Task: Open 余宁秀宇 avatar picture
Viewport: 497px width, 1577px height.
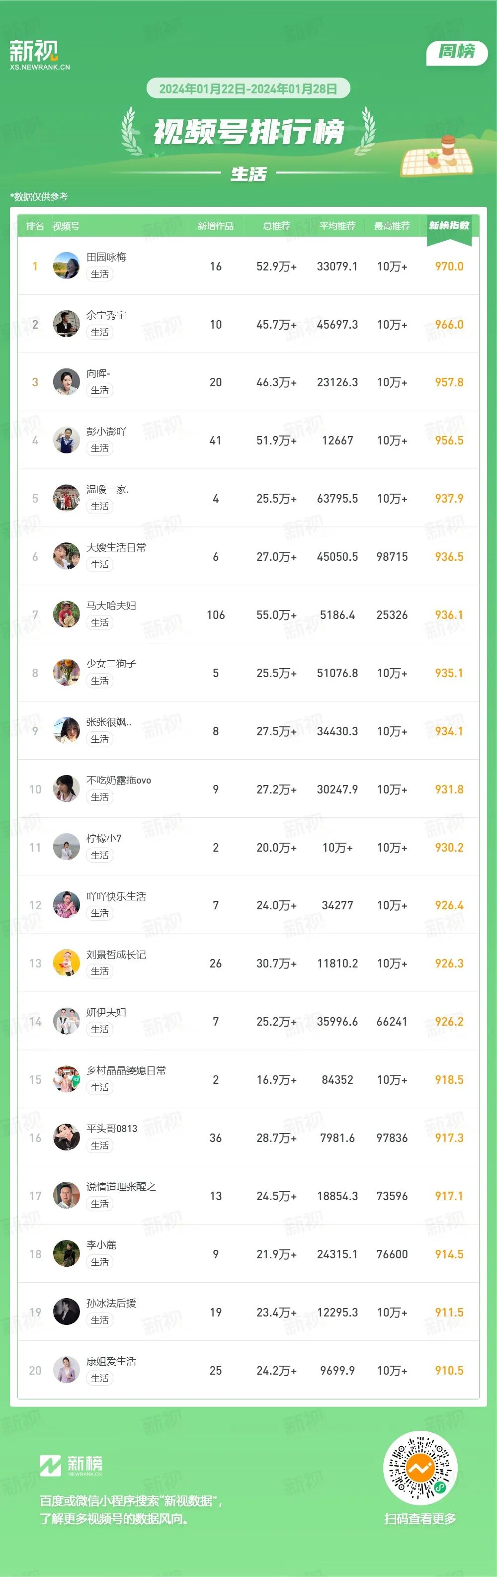Action: pyautogui.click(x=67, y=324)
